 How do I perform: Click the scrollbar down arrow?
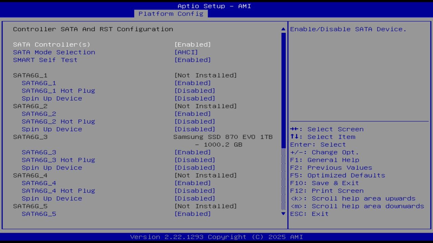(x=283, y=214)
